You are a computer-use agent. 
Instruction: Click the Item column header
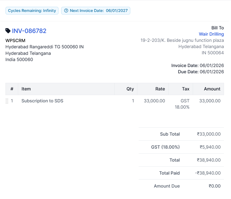pyautogui.click(x=26, y=89)
